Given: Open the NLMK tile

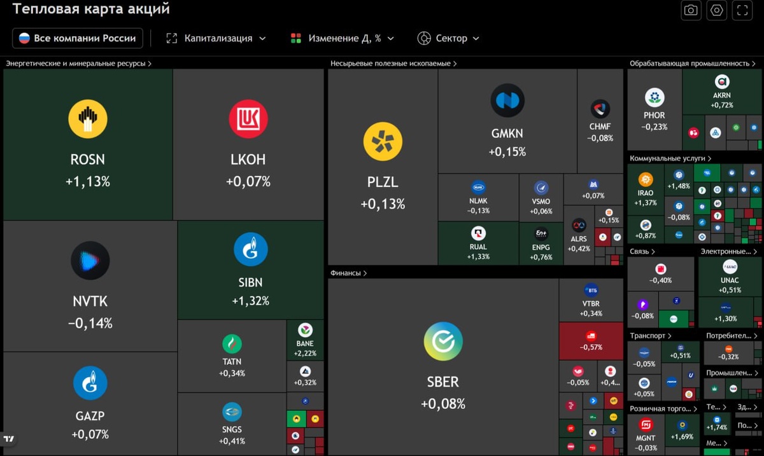Looking at the screenshot, I should click(478, 197).
